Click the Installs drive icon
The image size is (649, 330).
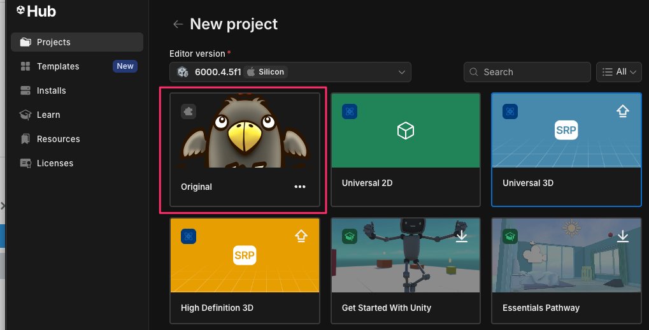coord(25,90)
